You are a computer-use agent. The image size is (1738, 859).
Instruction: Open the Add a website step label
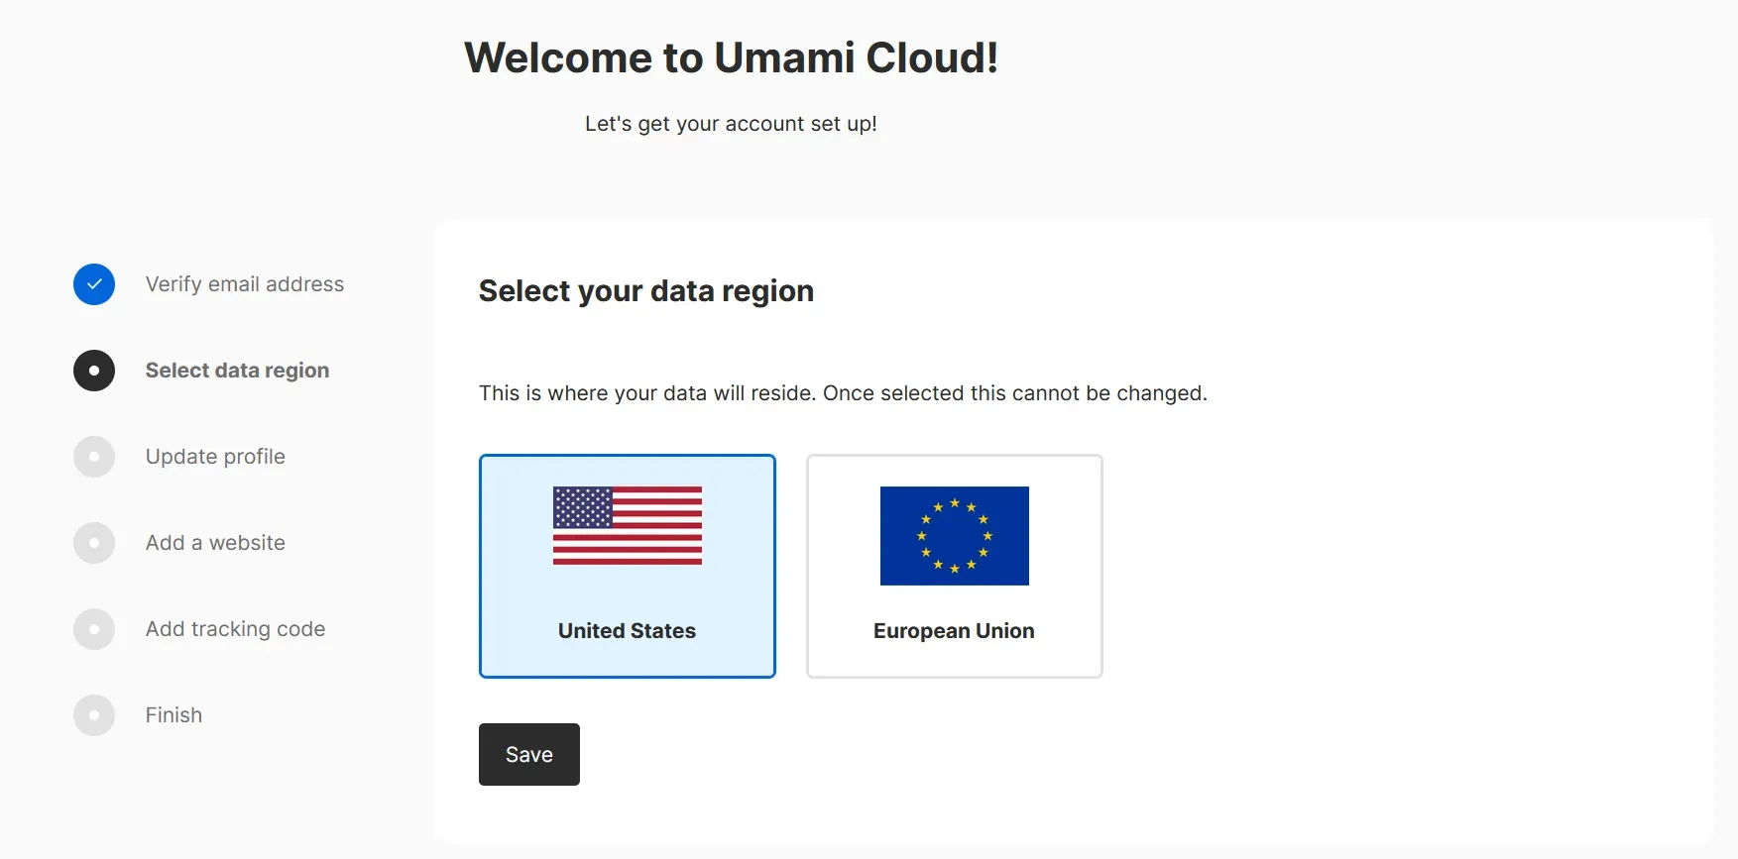(x=215, y=543)
